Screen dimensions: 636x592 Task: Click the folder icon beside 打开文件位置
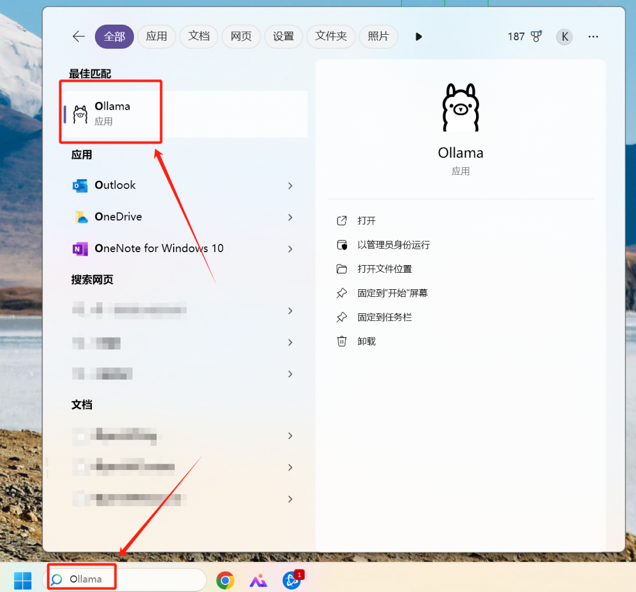pyautogui.click(x=342, y=269)
